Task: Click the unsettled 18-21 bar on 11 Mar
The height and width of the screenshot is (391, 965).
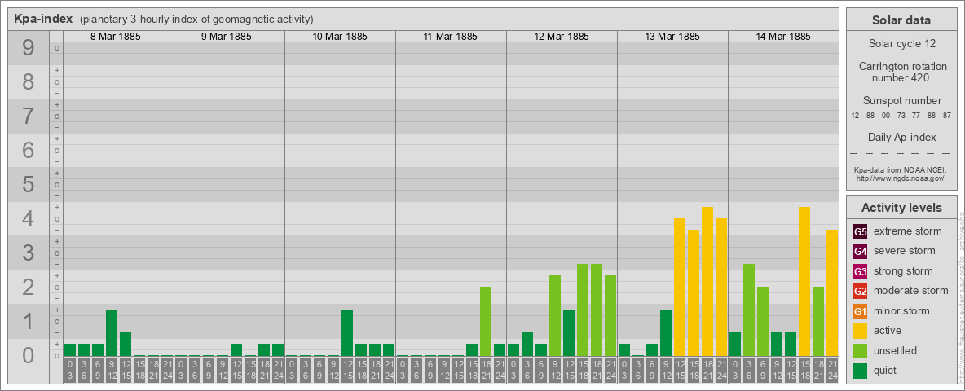Action: coord(486,322)
